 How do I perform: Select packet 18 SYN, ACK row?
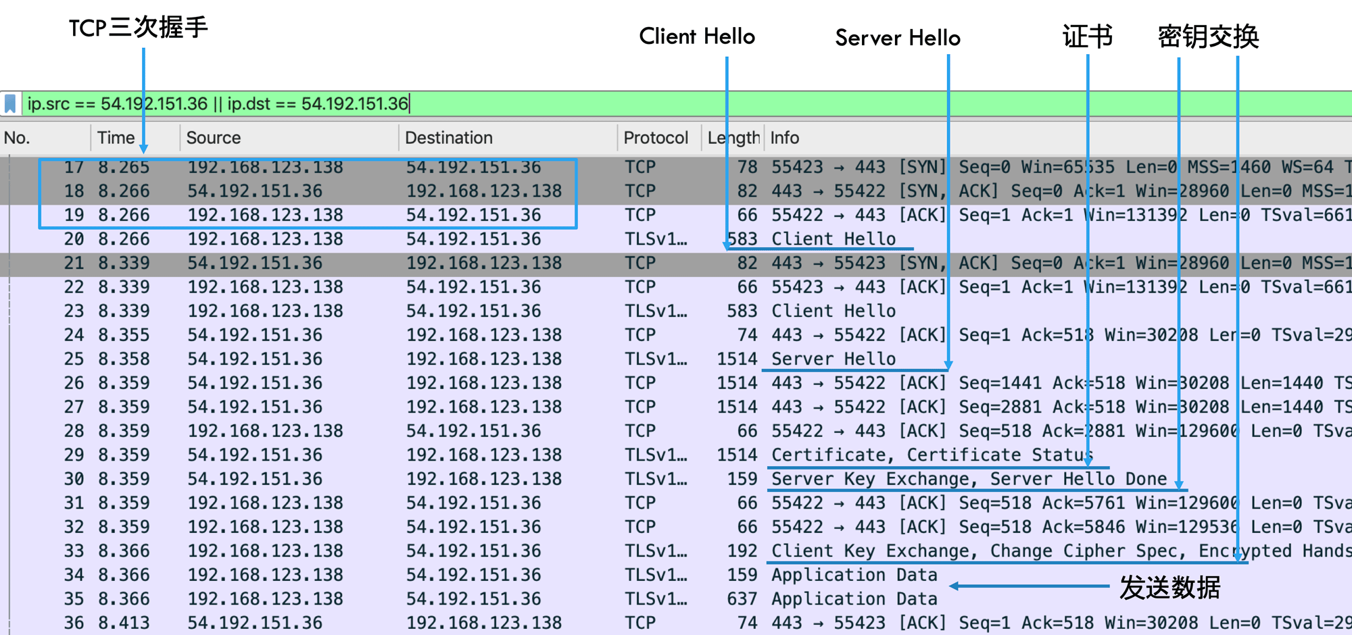pos(676,191)
